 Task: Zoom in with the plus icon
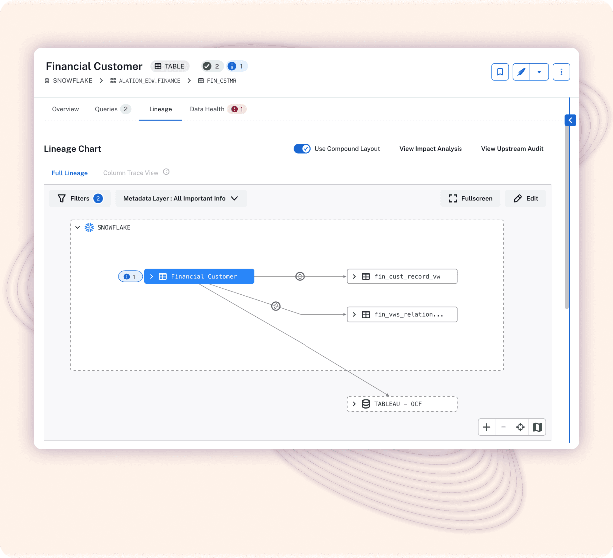click(486, 427)
